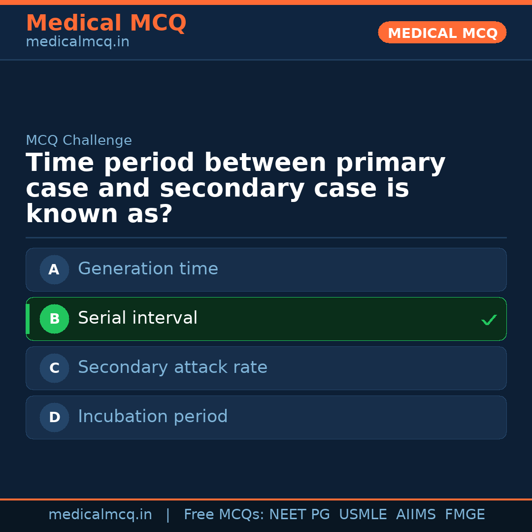This screenshot has width=532, height=532.
Task: Click the green checkmark on Serial interval
Action: 489,320
